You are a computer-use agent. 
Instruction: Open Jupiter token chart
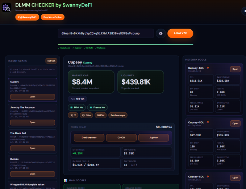pos(154,138)
